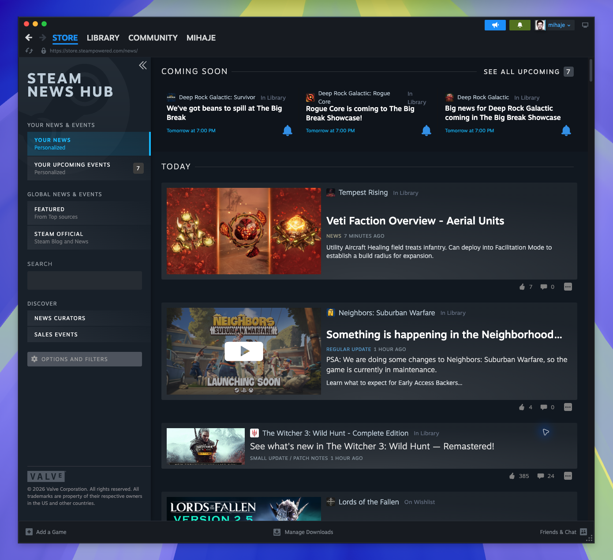Open Steam Official blog and news
Viewport: 613px width, 560px height.
pos(89,238)
